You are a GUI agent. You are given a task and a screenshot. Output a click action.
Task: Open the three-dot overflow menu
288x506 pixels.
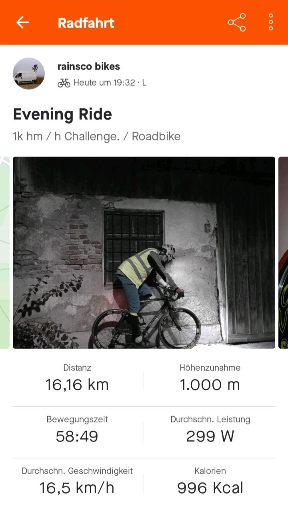coord(271,22)
